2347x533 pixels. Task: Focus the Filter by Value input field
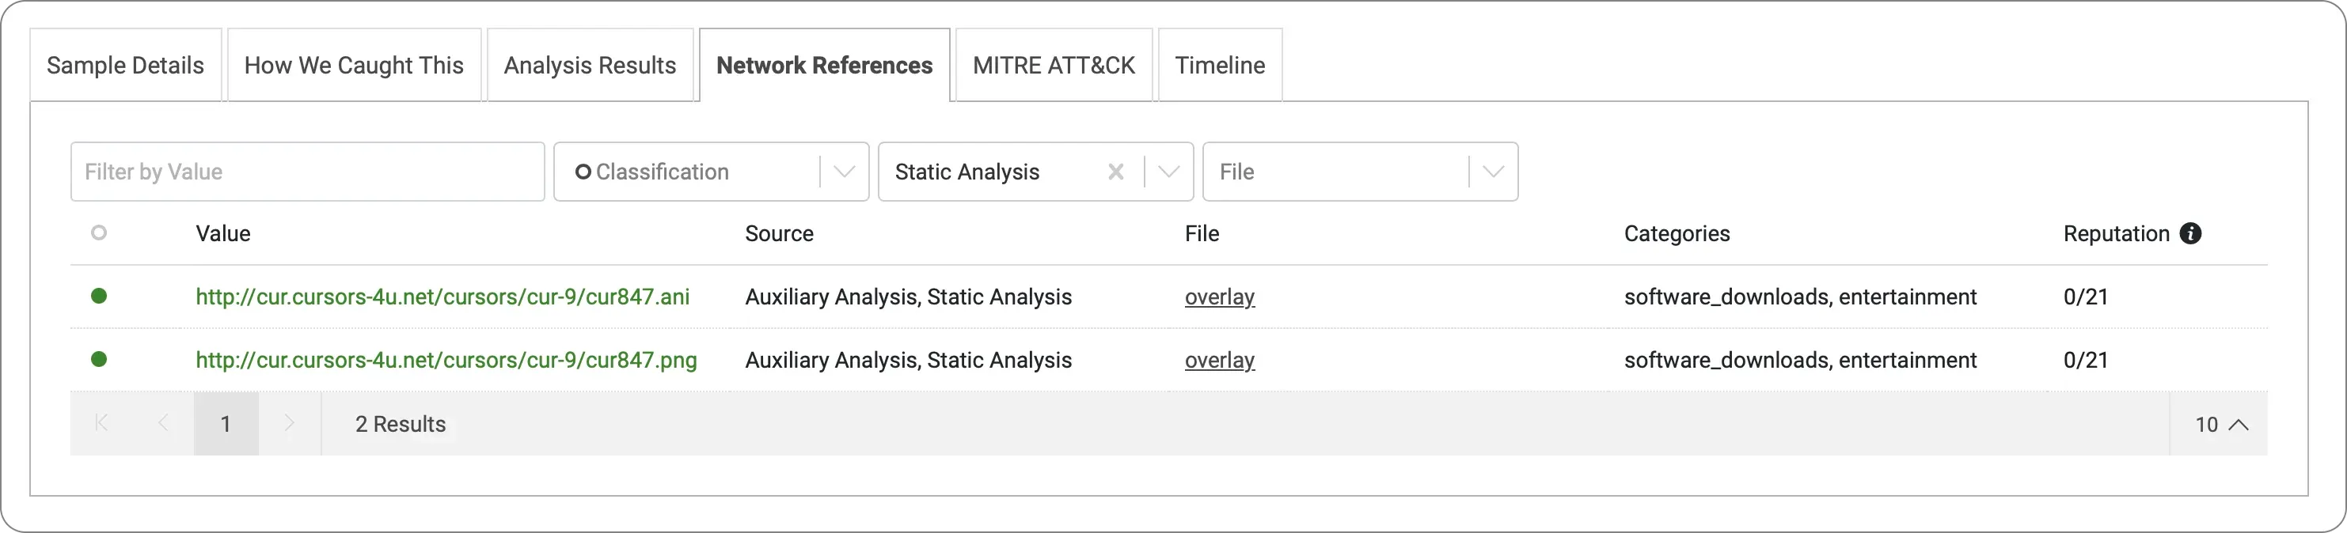pyautogui.click(x=307, y=172)
